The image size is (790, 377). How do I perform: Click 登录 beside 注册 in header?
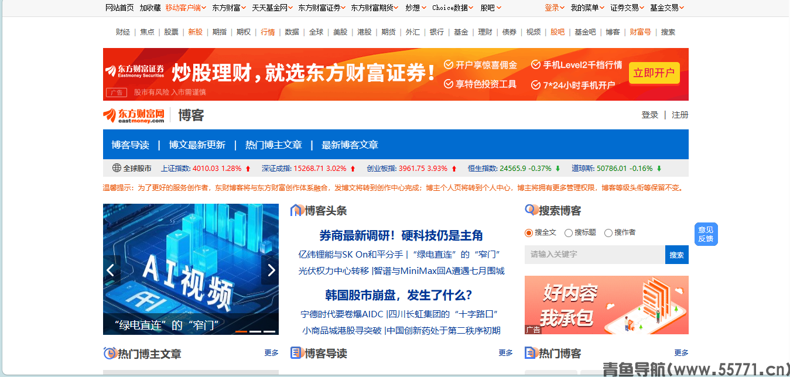[x=650, y=115]
